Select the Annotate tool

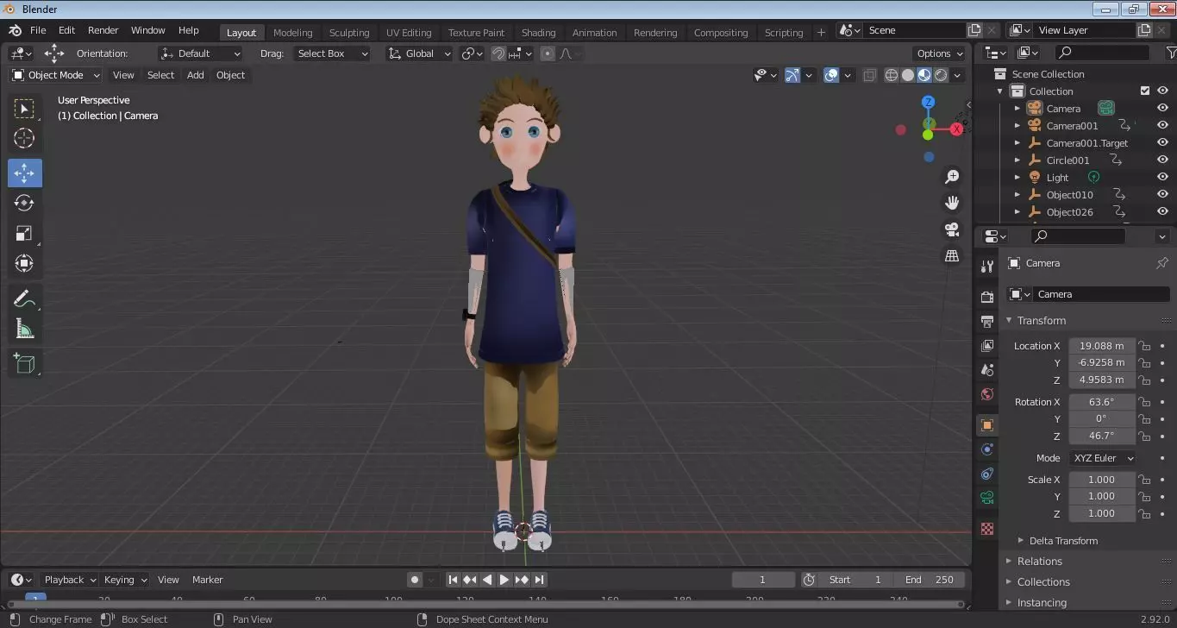click(x=25, y=298)
